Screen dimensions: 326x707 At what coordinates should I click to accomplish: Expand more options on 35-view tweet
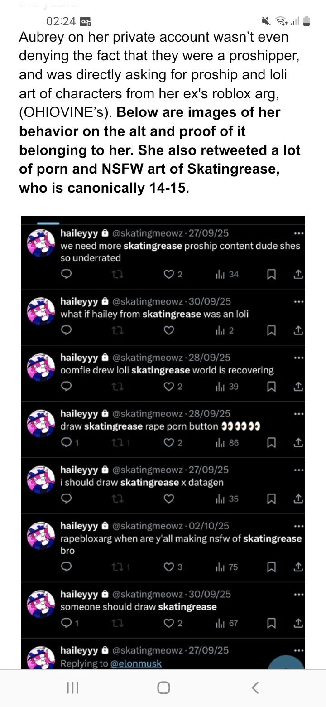click(x=298, y=470)
